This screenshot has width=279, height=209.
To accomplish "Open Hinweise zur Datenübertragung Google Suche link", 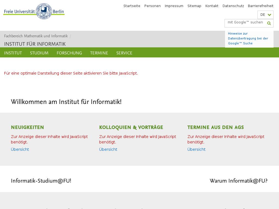I will click(x=248, y=38).
